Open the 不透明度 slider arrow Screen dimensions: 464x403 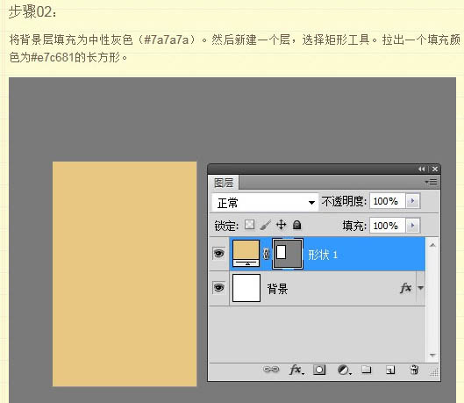coord(413,201)
